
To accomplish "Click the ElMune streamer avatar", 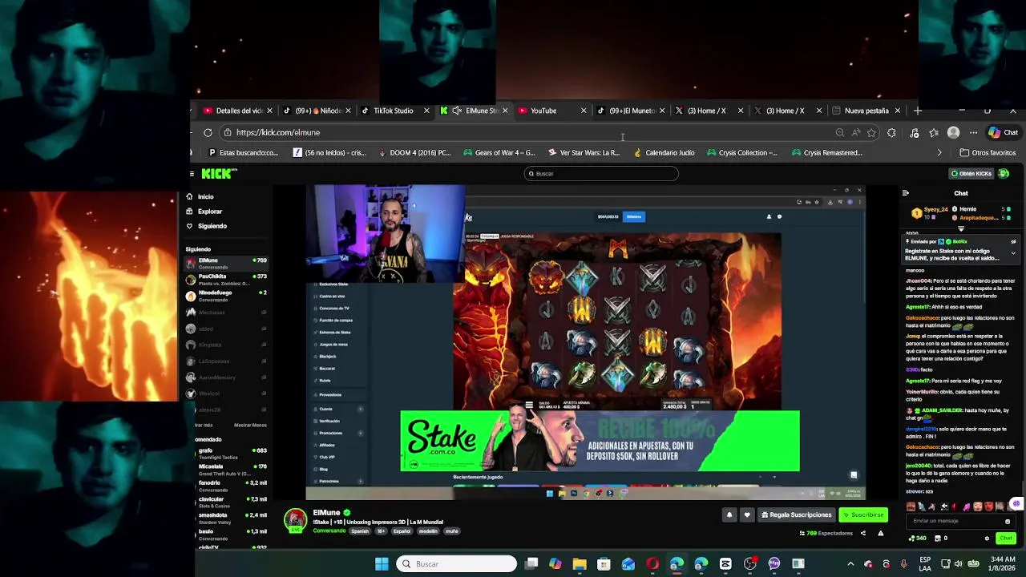I will click(x=295, y=520).
